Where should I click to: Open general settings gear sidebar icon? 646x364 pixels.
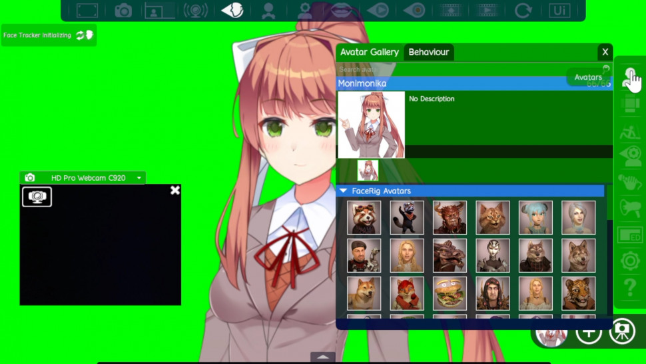click(630, 261)
